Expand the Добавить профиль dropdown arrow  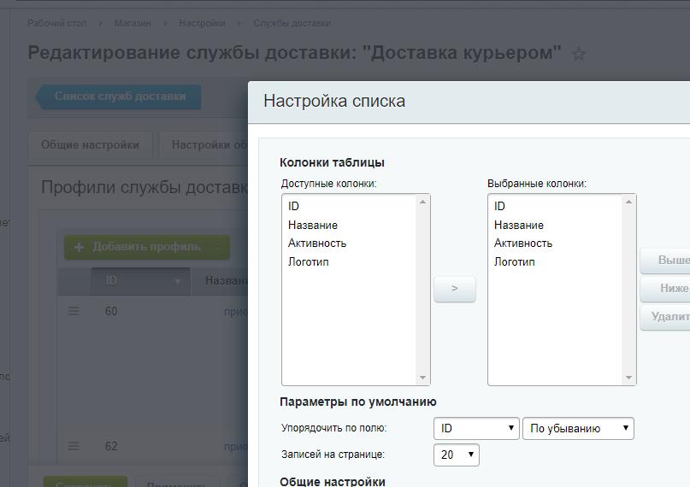tap(216, 247)
